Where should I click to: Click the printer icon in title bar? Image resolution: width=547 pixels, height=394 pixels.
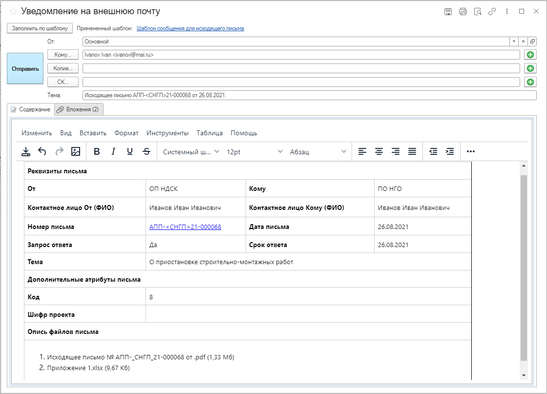pyautogui.click(x=463, y=12)
